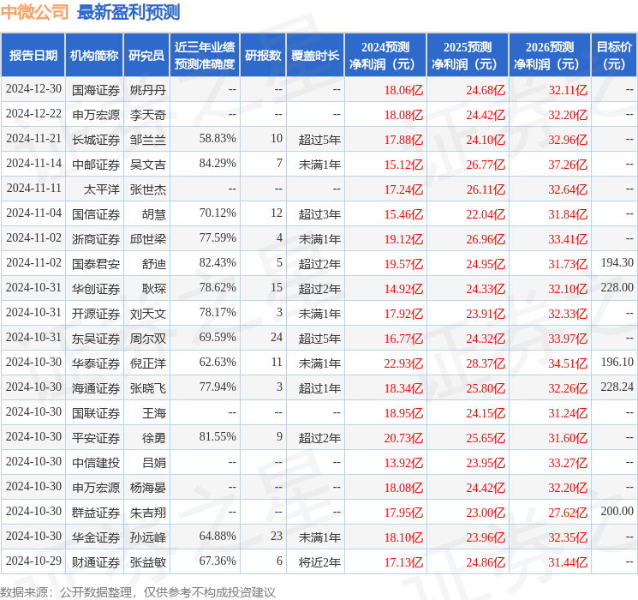
Task: Click the 目标价(元) column header
Action: coord(614,56)
